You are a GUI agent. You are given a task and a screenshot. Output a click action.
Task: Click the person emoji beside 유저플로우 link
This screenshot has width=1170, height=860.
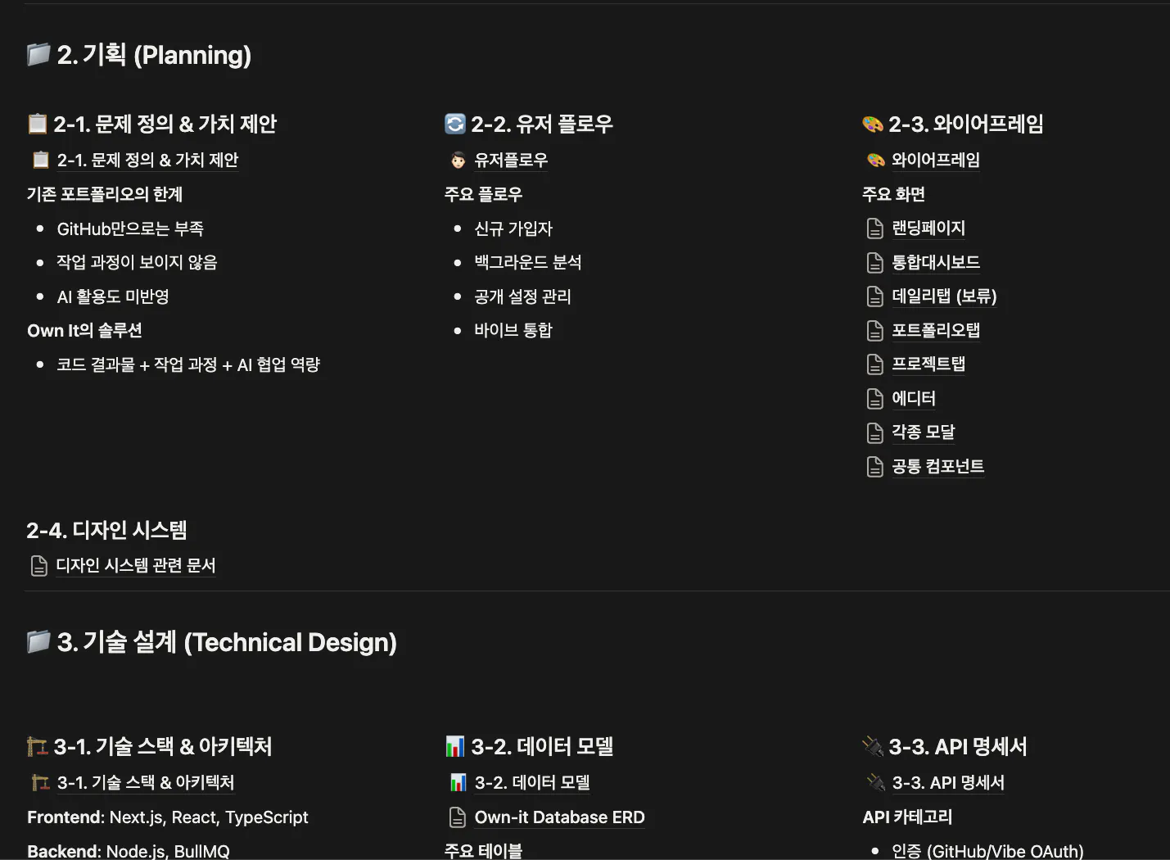(x=459, y=161)
